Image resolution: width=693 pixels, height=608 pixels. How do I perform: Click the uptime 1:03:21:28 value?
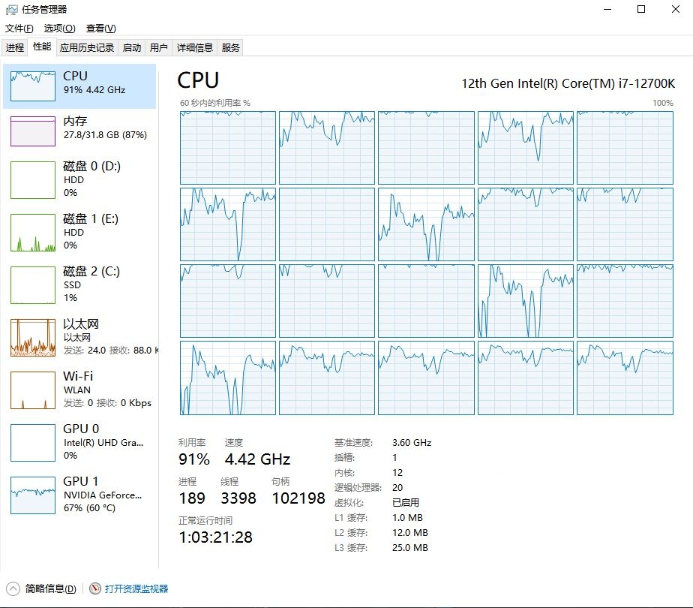click(x=215, y=537)
